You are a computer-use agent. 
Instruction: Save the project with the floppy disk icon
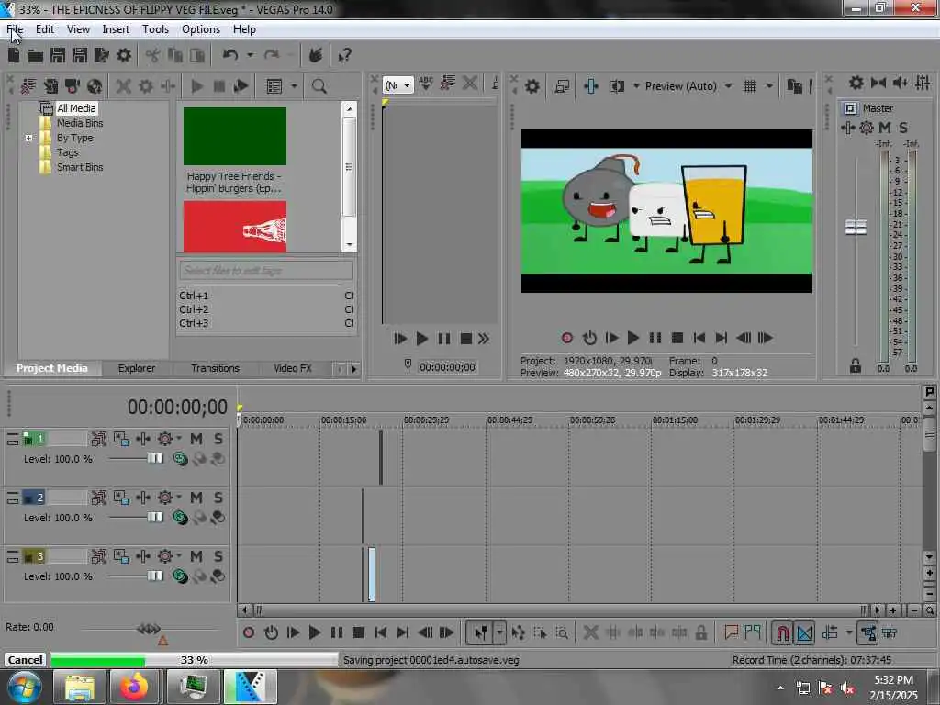pos(58,56)
